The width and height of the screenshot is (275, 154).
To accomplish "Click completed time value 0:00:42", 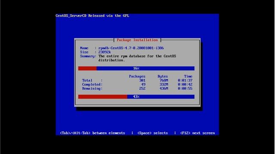I will [x=185, y=84].
